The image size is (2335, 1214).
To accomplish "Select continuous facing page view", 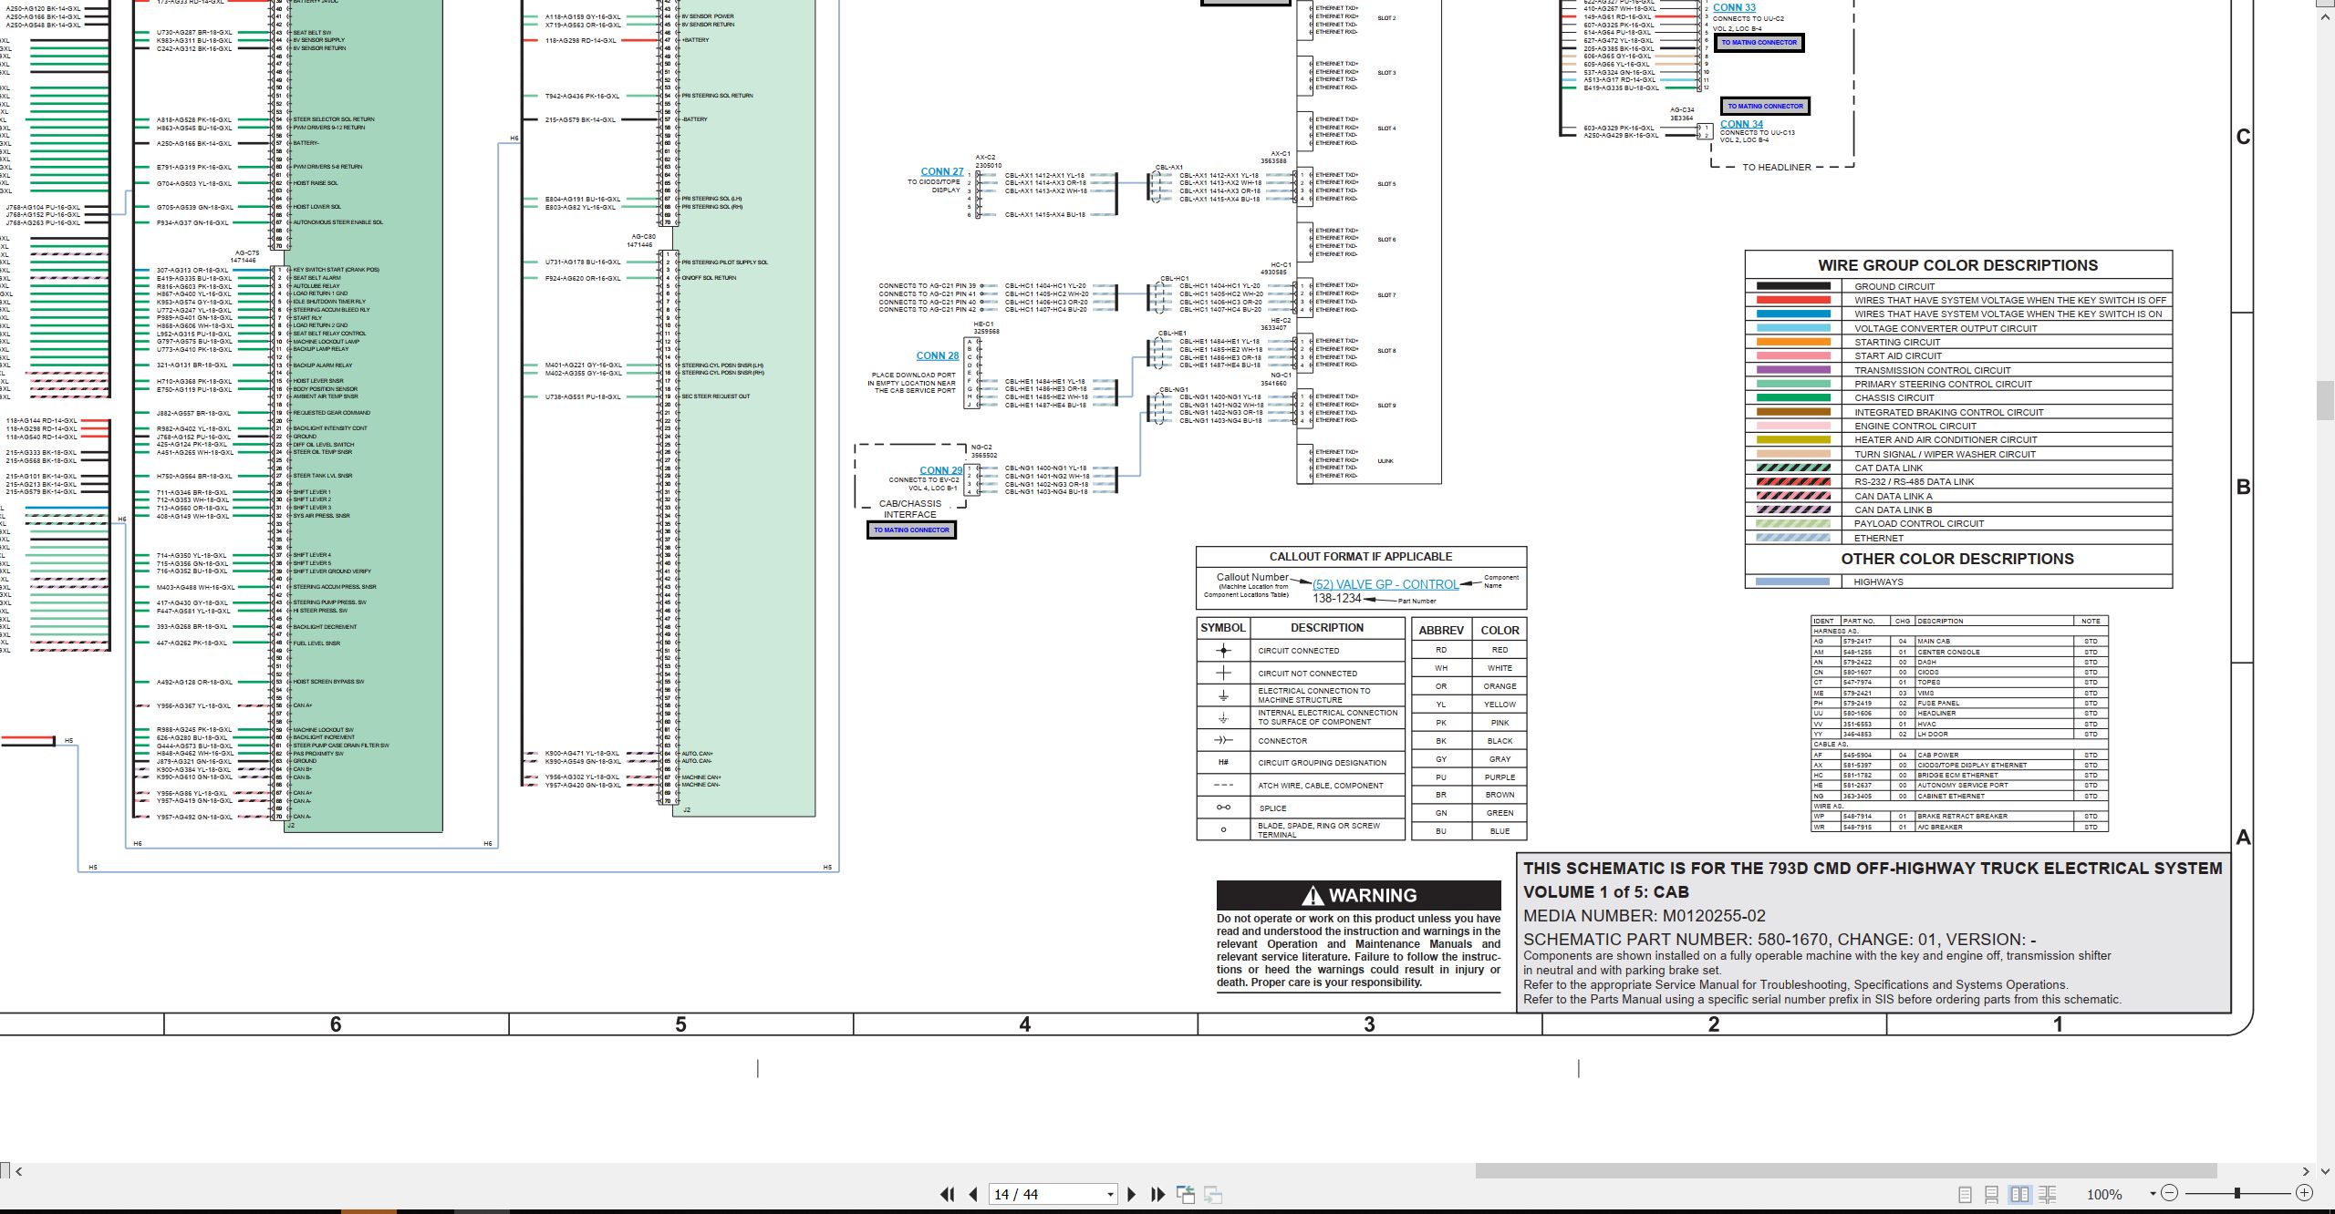I will point(2048,1194).
